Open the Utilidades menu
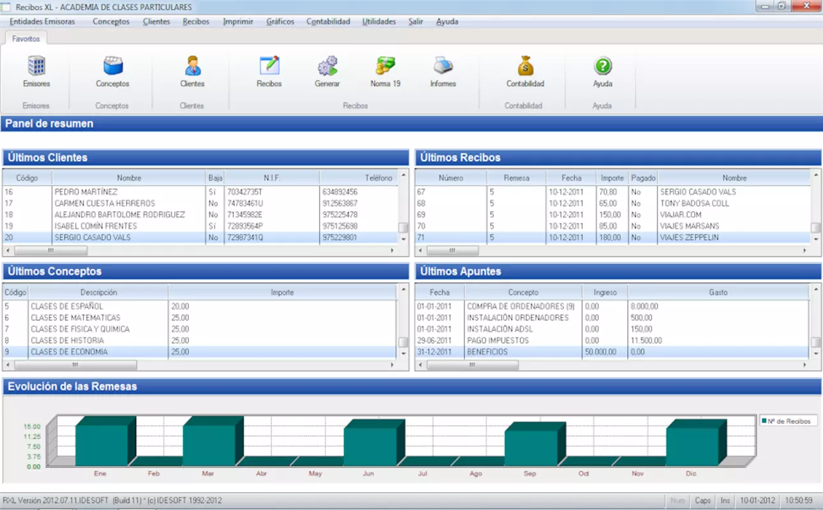Screen dimensions: 823x510 pyautogui.click(x=379, y=22)
